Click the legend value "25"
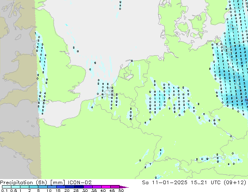 pos(76,190)
